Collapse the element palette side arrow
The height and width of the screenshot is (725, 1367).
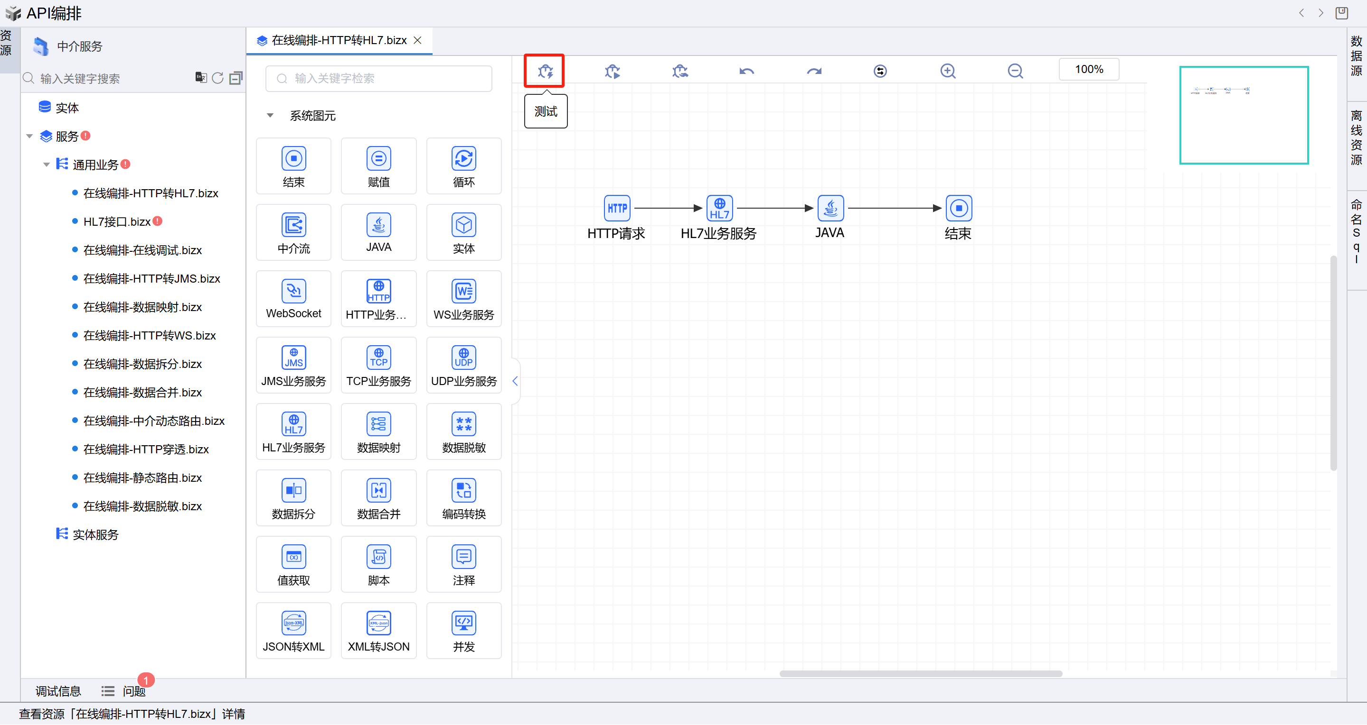click(515, 381)
